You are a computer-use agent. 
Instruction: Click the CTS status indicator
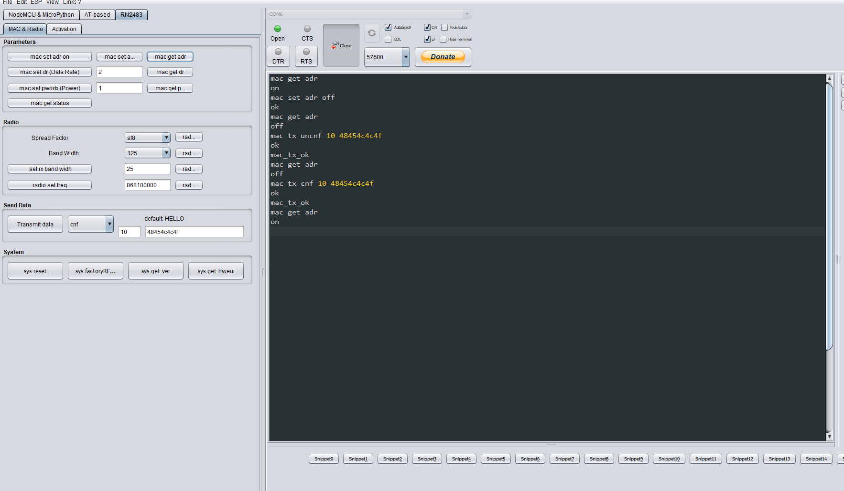pyautogui.click(x=307, y=29)
